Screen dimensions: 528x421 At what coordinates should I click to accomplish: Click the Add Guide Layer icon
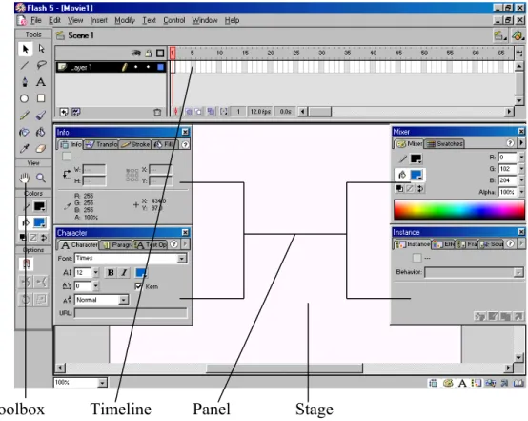pyautogui.click(x=76, y=112)
